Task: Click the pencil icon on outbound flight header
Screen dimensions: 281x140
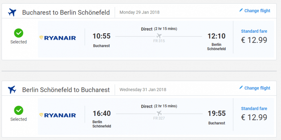Action: (241, 11)
